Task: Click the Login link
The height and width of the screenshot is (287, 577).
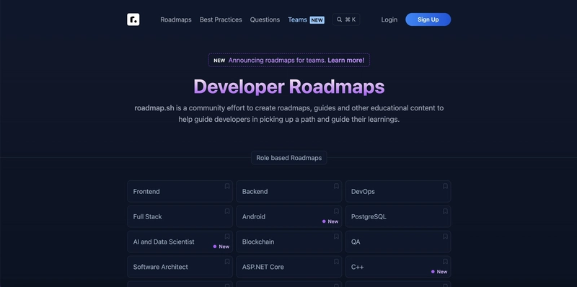Action: tap(389, 19)
